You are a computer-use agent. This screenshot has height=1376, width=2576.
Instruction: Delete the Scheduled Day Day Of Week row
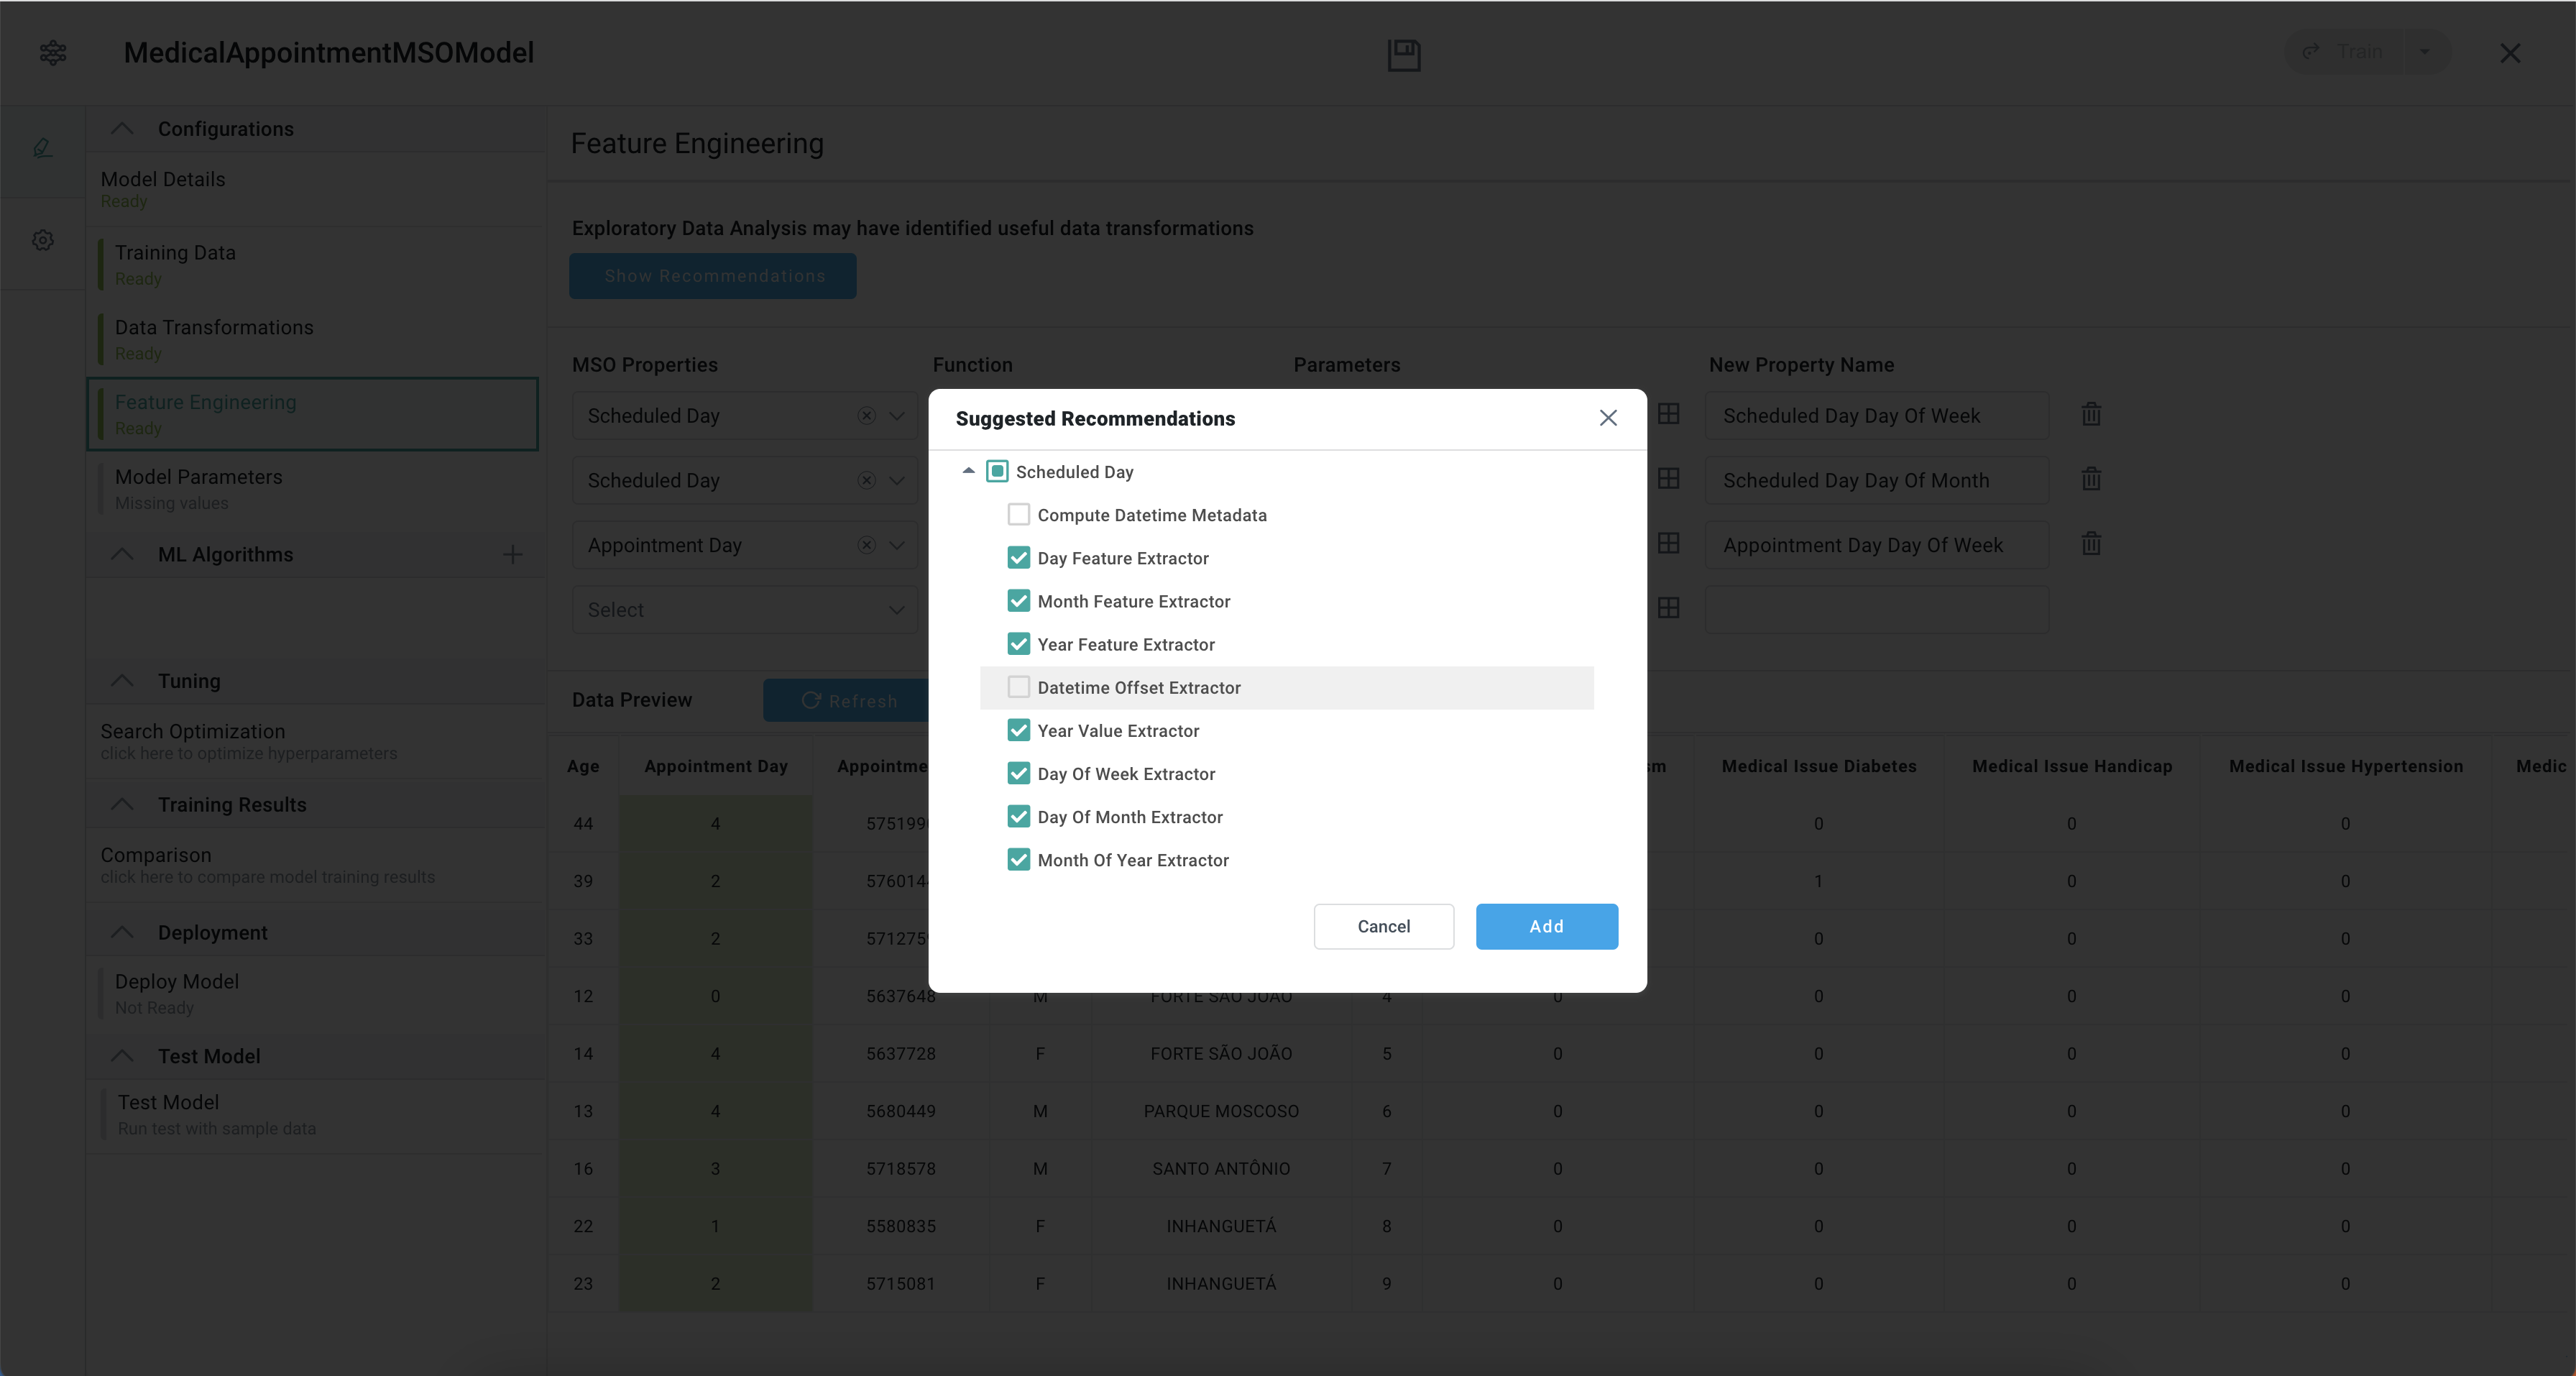(2091, 415)
